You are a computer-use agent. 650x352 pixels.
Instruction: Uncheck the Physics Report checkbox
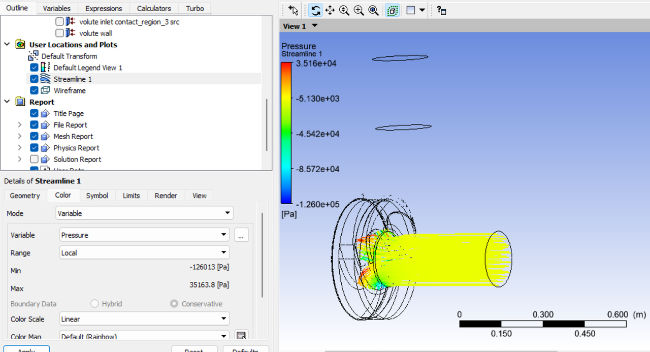pos(34,148)
